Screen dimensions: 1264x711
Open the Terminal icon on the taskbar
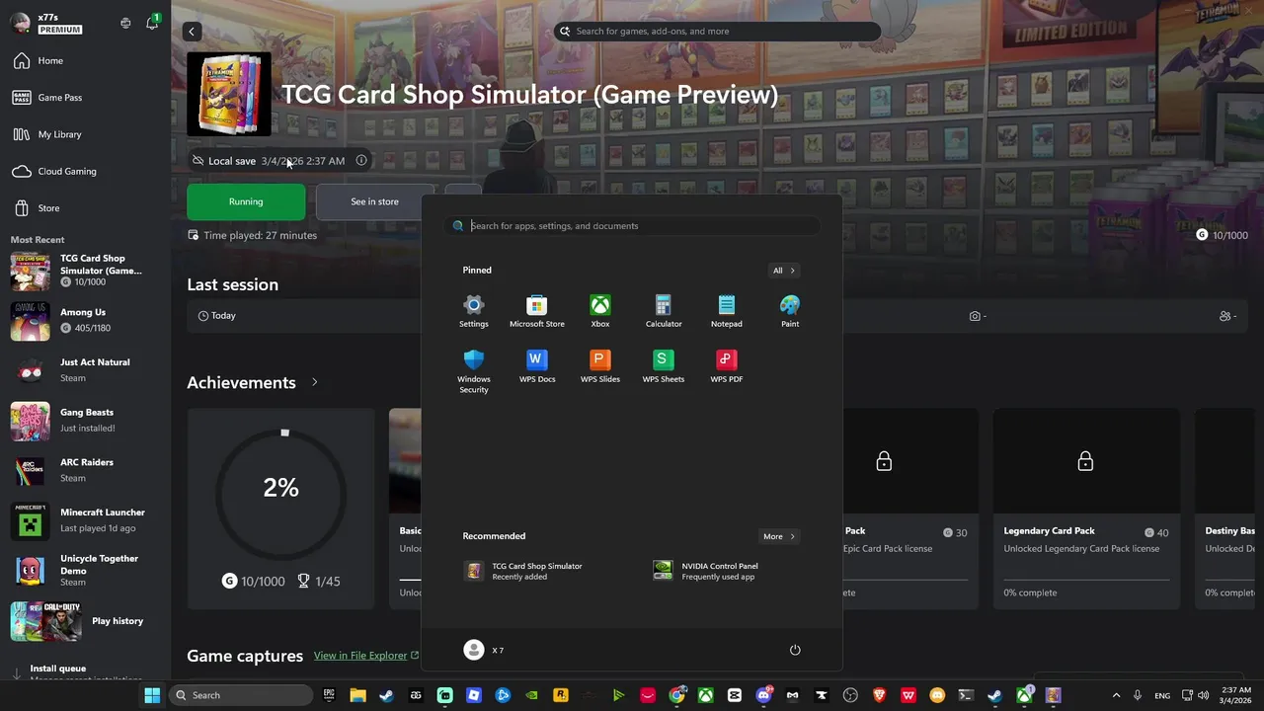[966, 695]
